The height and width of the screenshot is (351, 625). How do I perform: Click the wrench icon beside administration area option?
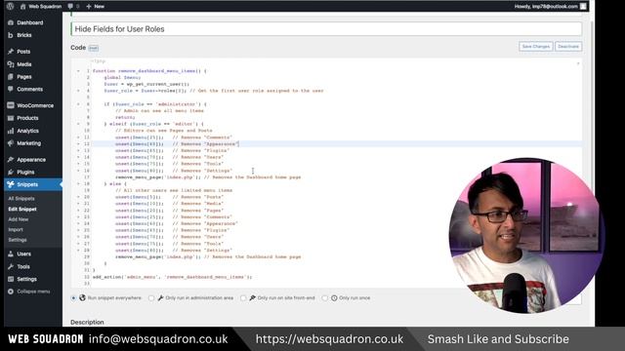(160, 297)
